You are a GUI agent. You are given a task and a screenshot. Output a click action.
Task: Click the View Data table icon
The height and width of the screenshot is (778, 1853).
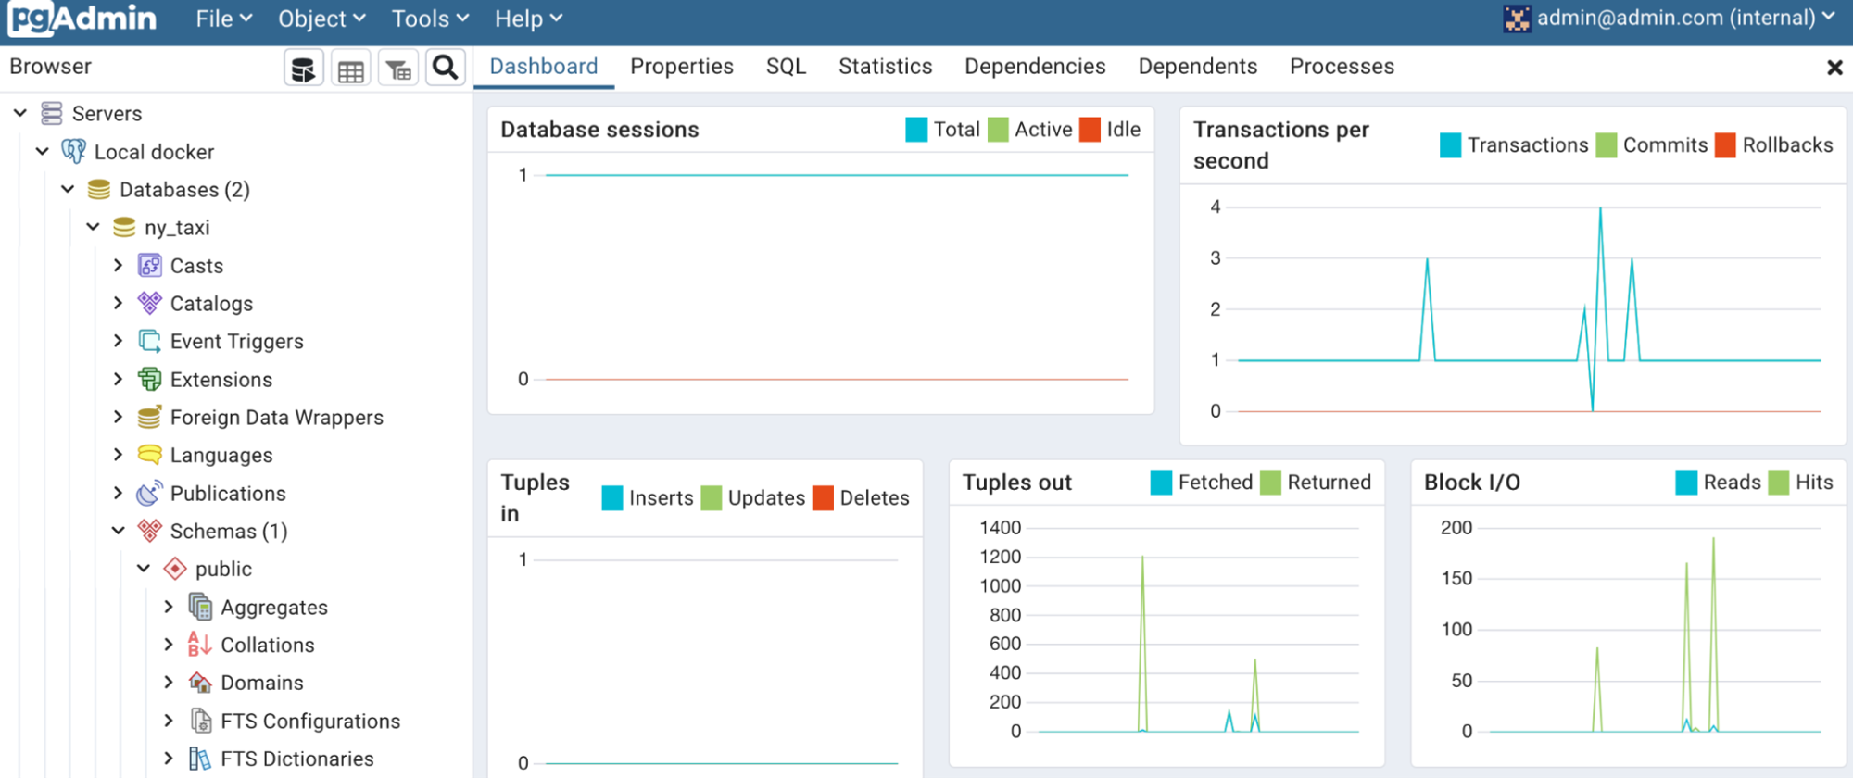tap(350, 69)
